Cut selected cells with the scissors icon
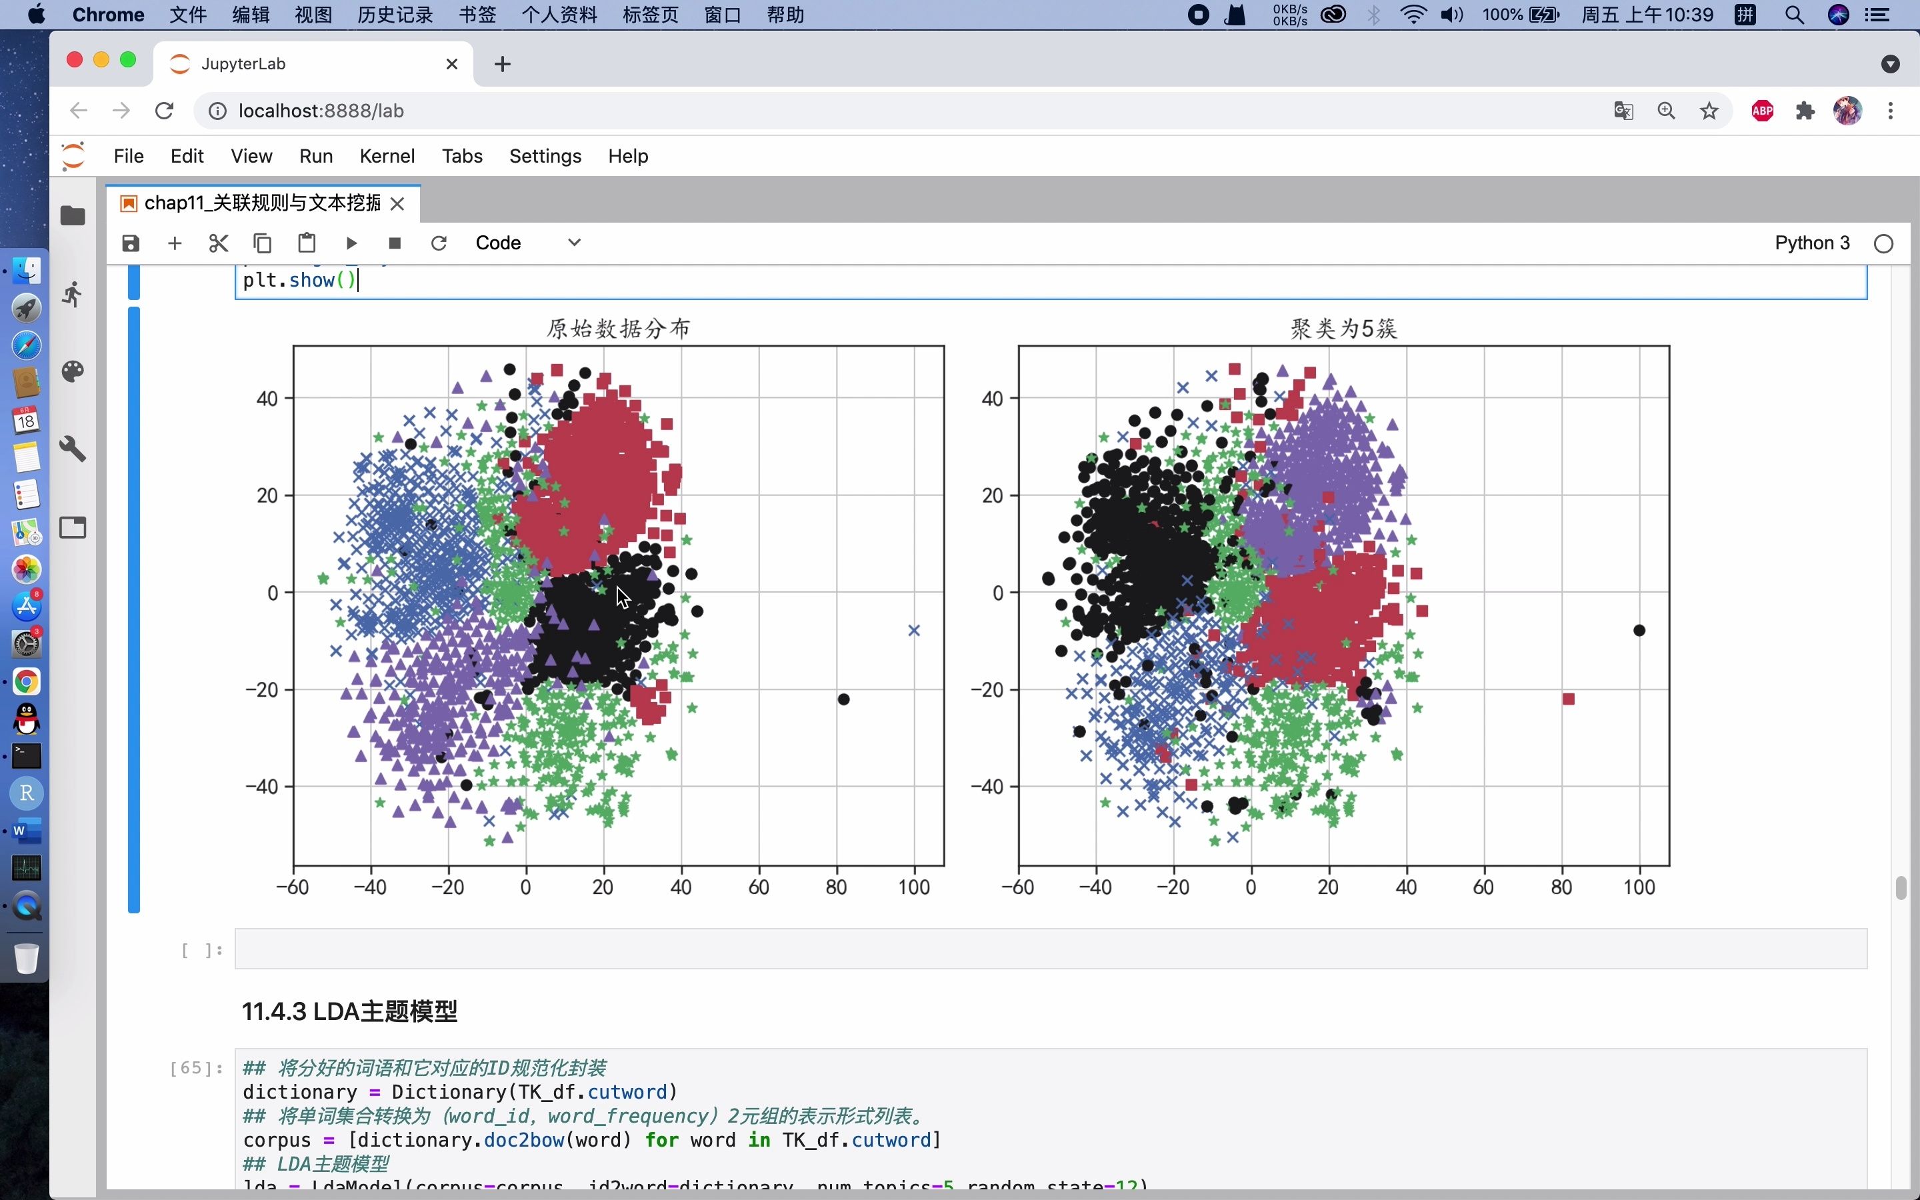 coord(218,243)
